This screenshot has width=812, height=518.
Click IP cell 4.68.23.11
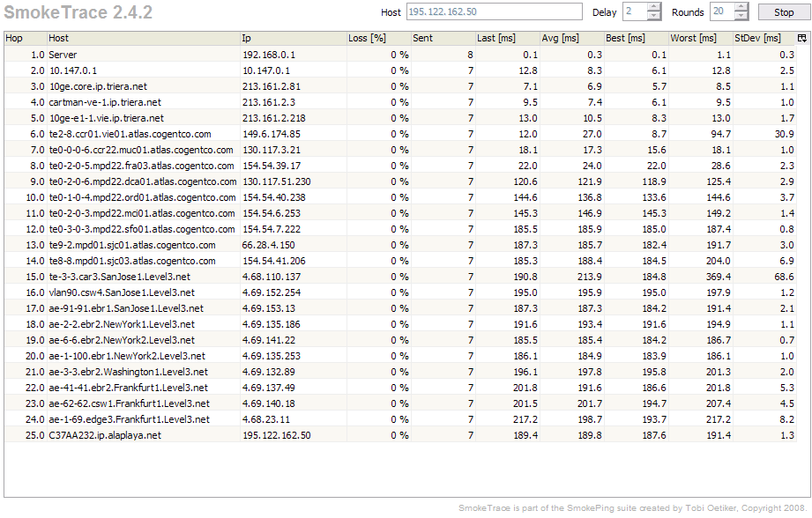pyautogui.click(x=266, y=419)
